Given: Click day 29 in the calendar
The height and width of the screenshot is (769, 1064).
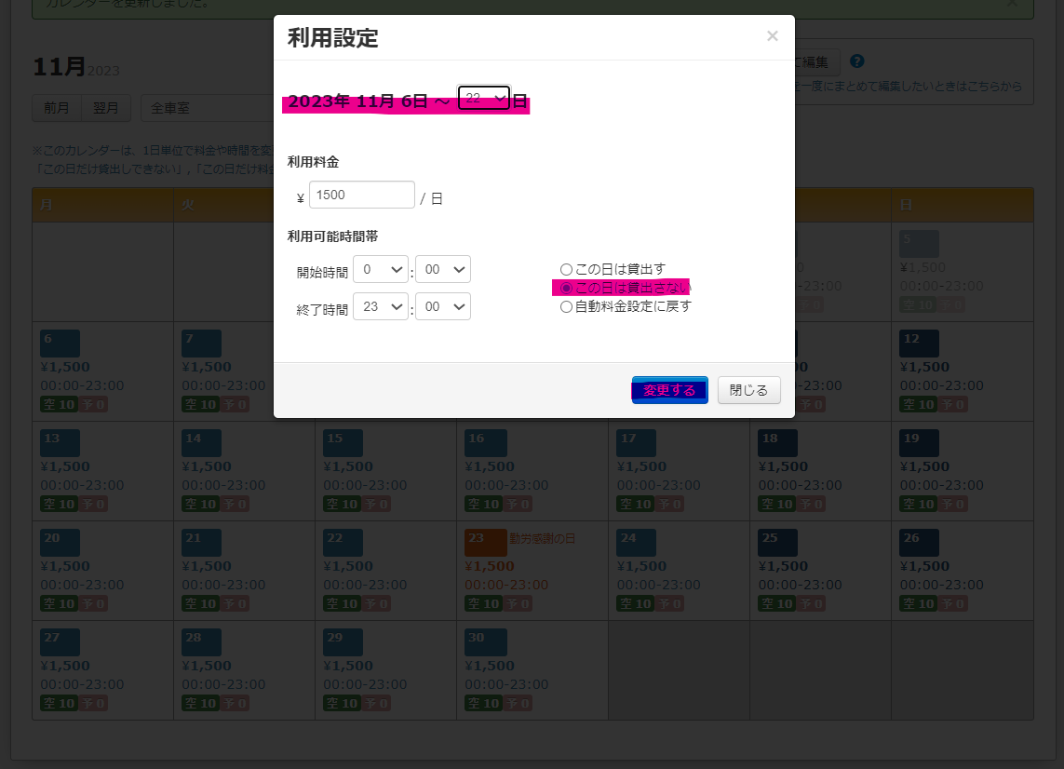Looking at the screenshot, I should tap(343, 642).
